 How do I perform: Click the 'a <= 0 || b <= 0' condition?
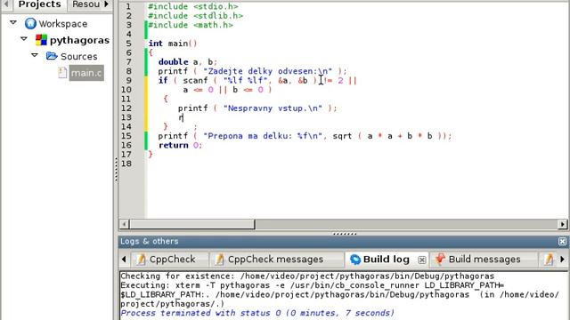(x=227, y=90)
